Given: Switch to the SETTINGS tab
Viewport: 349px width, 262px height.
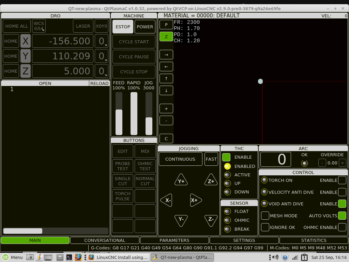Looking at the screenshot, I should pos(244,241).
